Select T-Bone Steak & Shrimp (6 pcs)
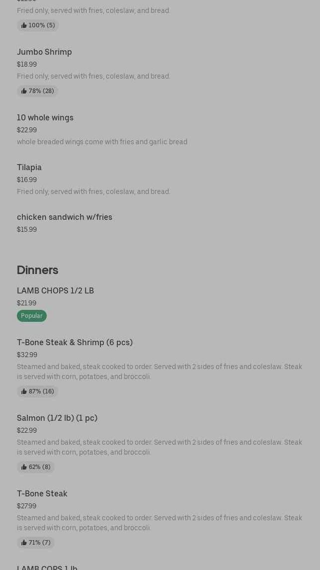 pyautogui.click(x=75, y=342)
